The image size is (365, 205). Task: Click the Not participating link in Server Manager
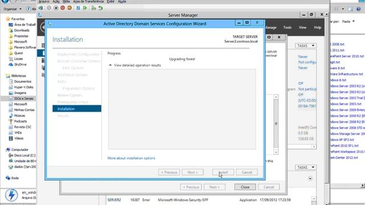(307, 89)
